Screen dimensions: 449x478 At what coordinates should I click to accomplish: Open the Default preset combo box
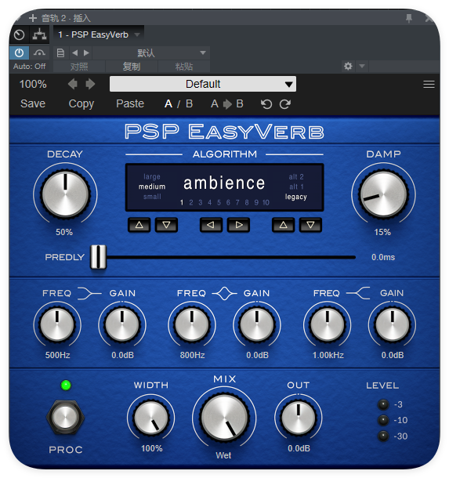click(203, 84)
